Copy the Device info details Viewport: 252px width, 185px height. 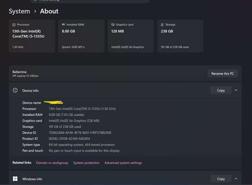click(x=221, y=91)
